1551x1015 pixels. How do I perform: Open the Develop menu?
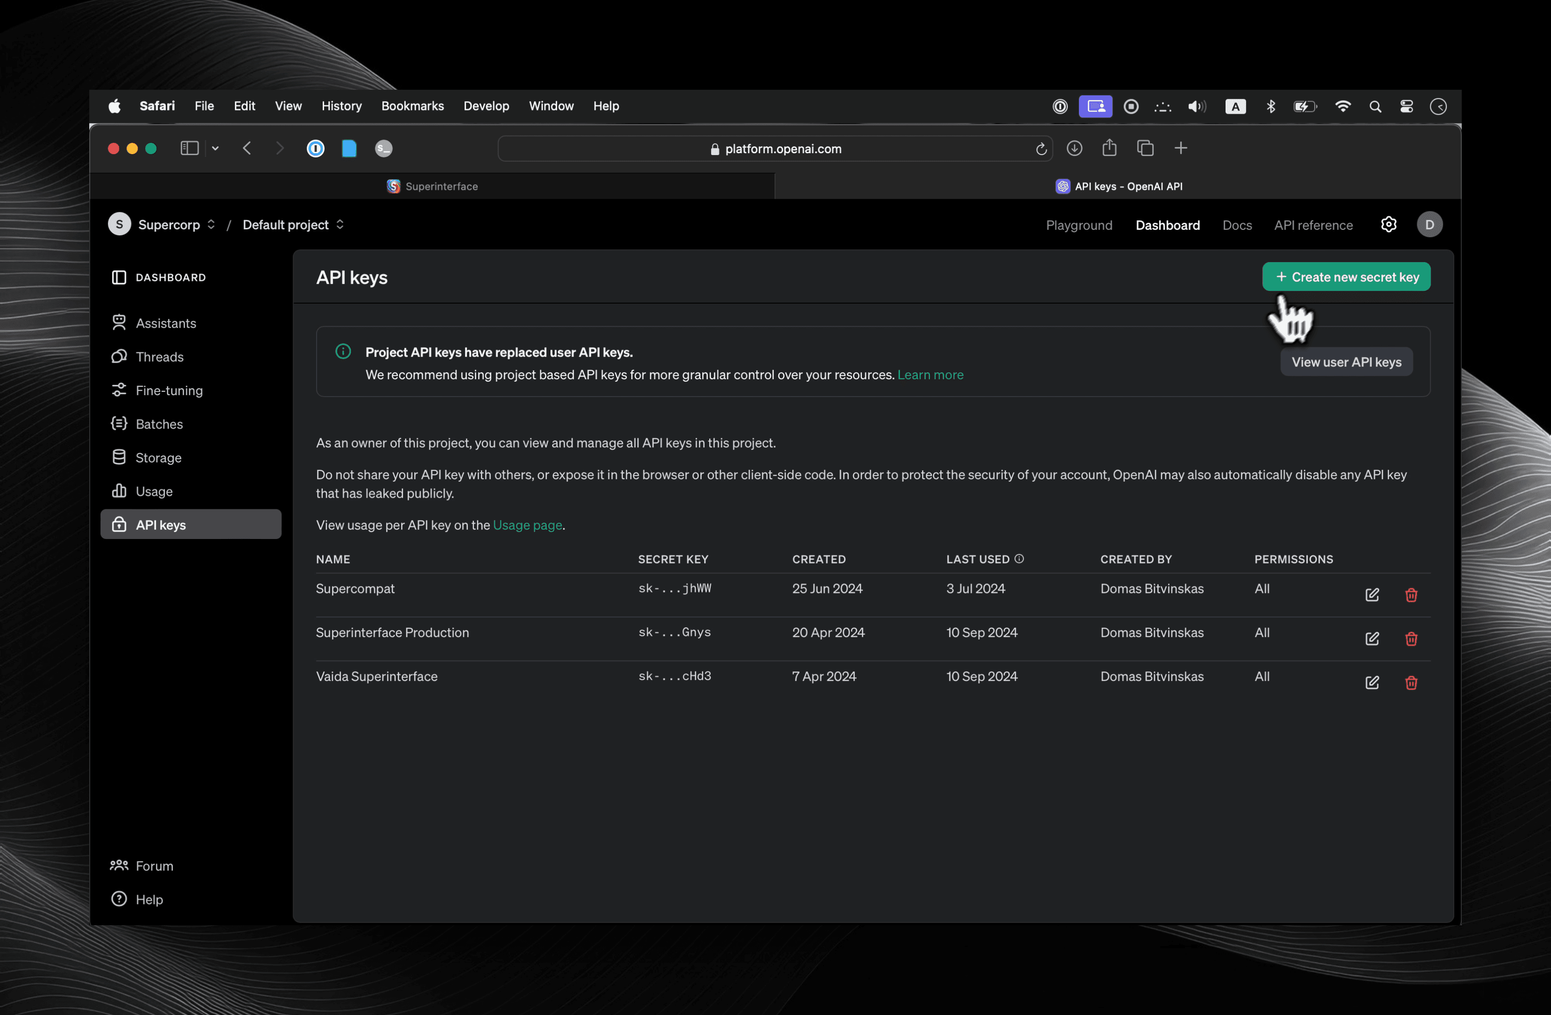486,106
